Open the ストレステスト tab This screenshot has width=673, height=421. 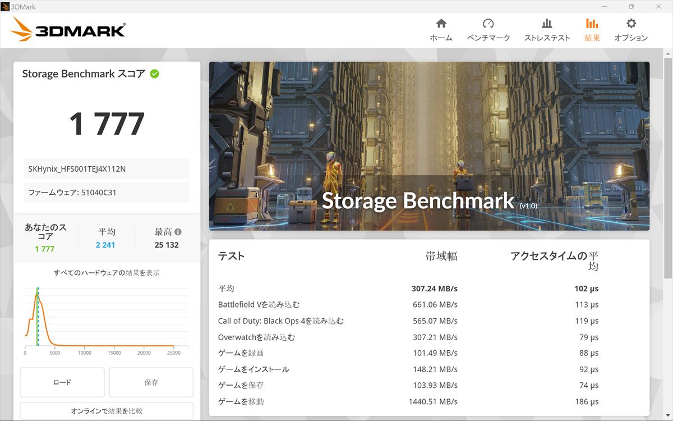(x=547, y=30)
